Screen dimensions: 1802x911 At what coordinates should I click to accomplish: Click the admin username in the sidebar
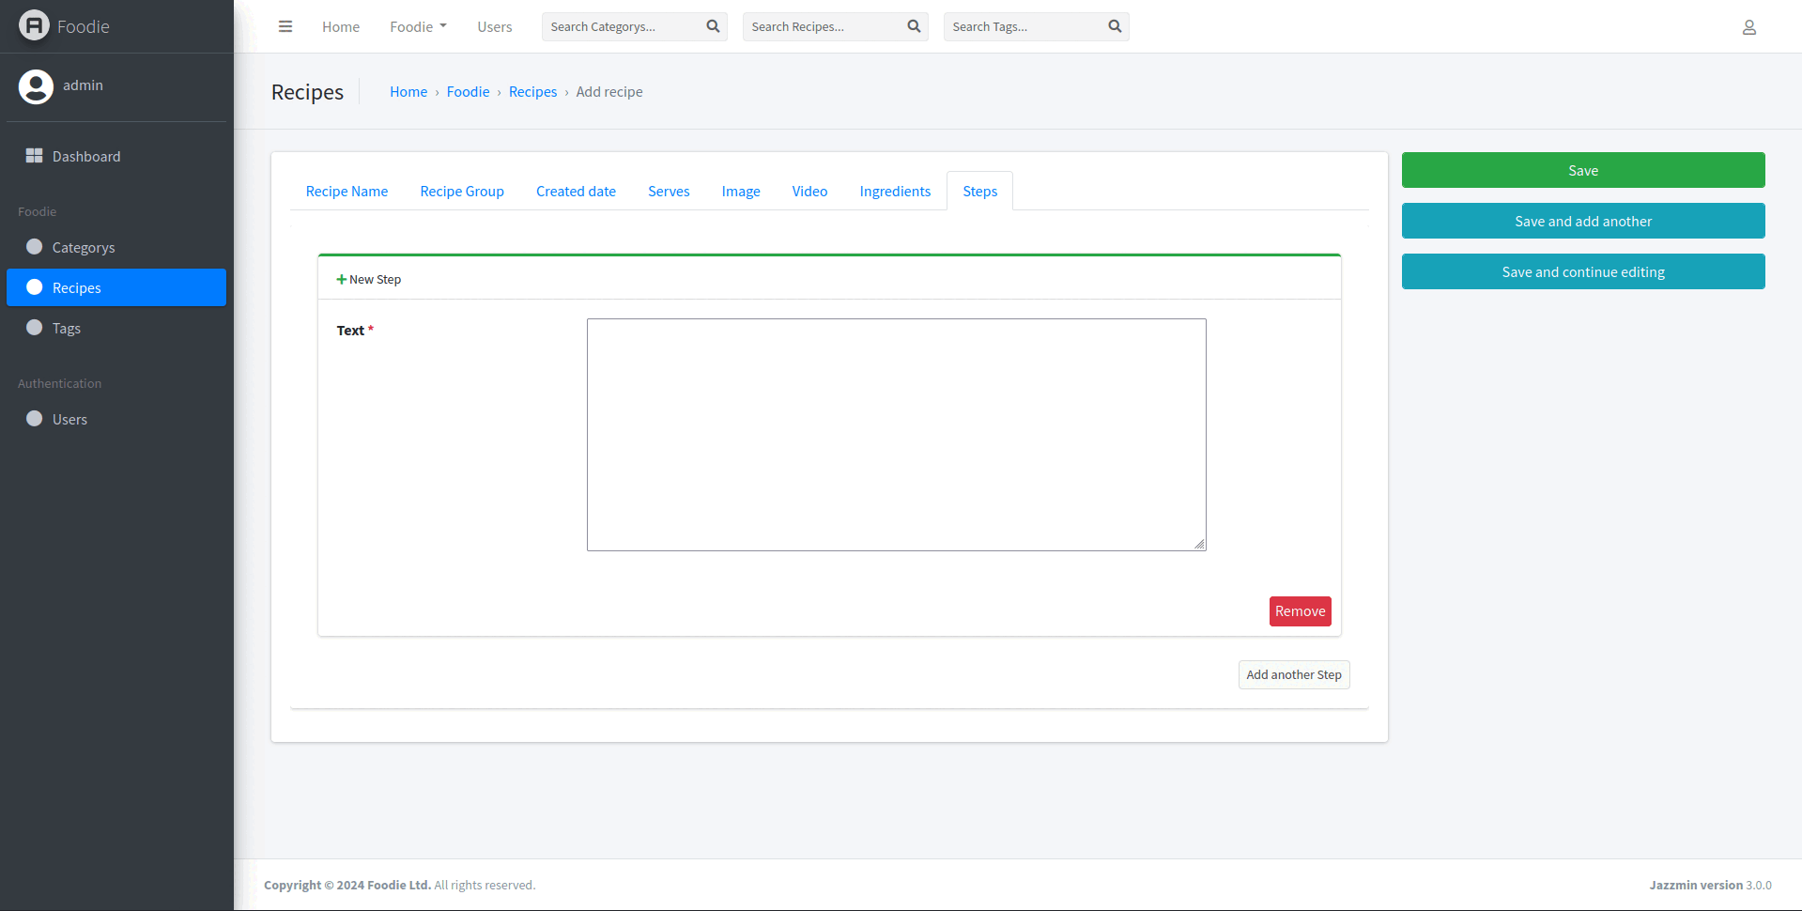(x=84, y=85)
